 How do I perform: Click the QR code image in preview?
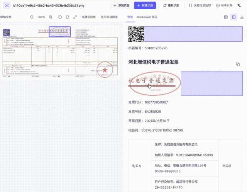136,34
